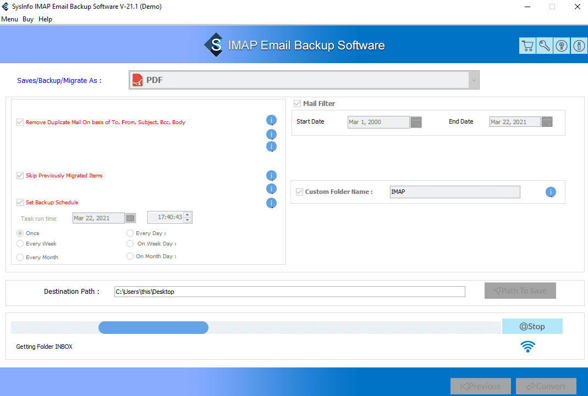Open the Start Date calendar picker icon
Viewport: 588px width, 396px height.
click(416, 122)
